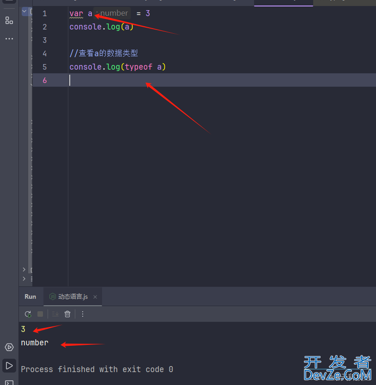Place cursor on empty line 6
376x385 pixels.
pos(204,80)
